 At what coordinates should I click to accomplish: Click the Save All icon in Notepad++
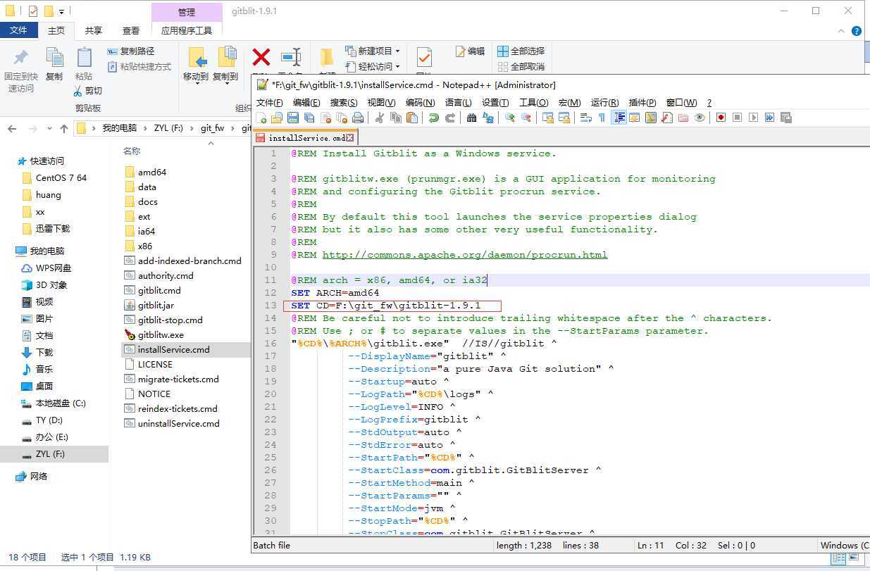309,118
